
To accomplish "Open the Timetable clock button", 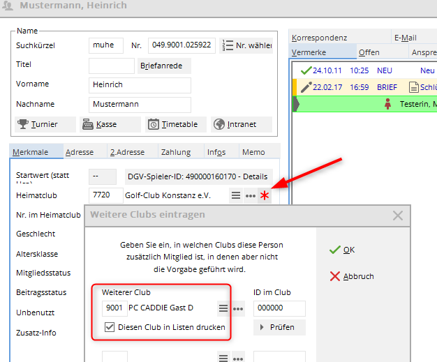I will point(176,124).
